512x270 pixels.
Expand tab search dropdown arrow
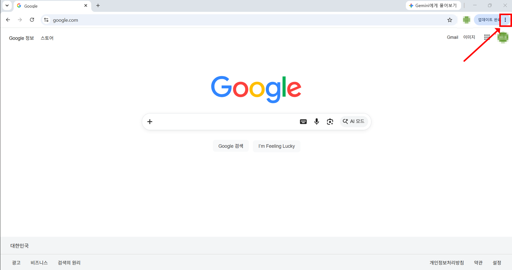tap(7, 5)
